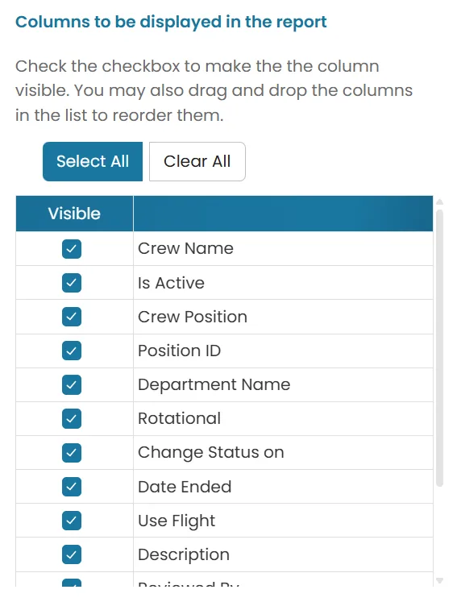457x602 pixels.
Task: Click the scrollbar up arrow
Action: [x=440, y=202]
